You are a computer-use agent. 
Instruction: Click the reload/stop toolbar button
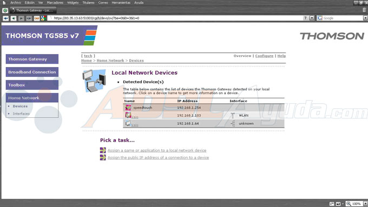pos(37,18)
